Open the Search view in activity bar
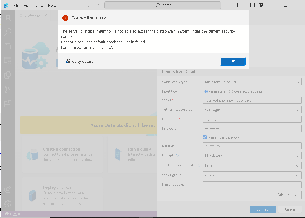The image size is (305, 218). 8,32
